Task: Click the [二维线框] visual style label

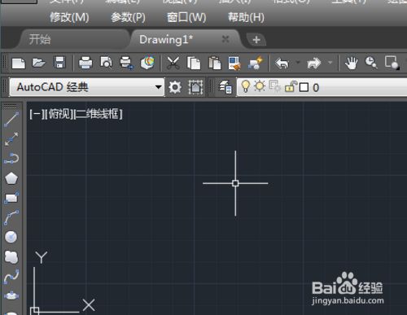Action: 98,114
